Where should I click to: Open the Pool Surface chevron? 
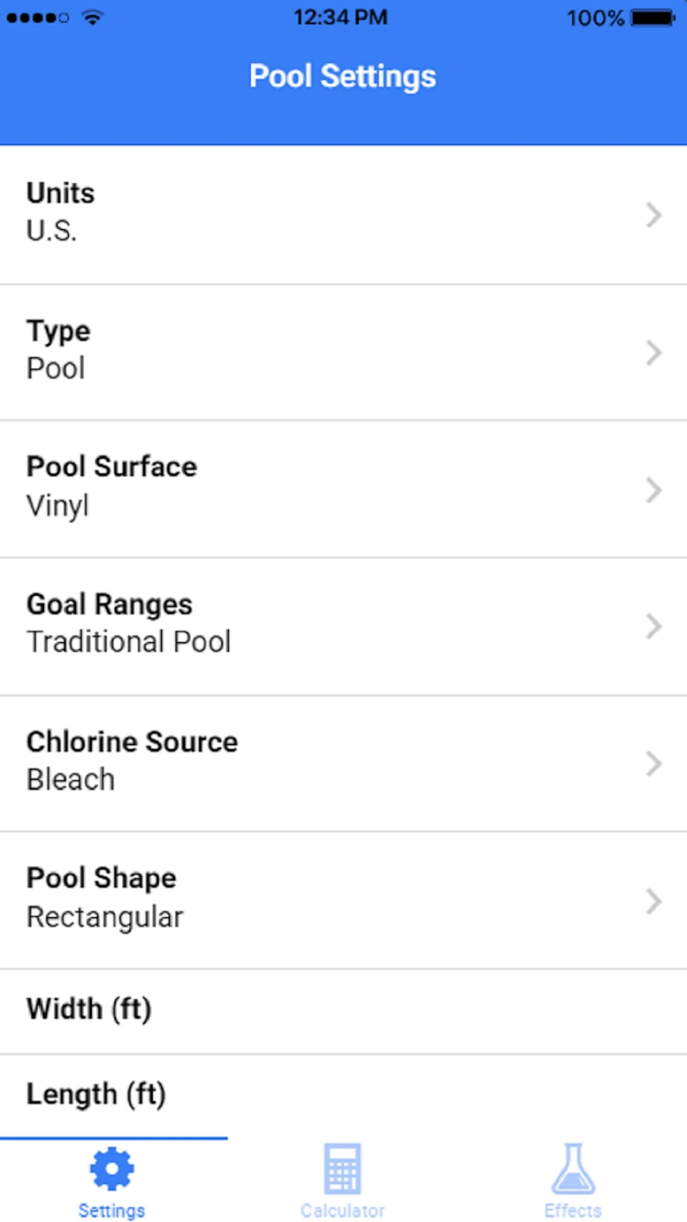653,490
